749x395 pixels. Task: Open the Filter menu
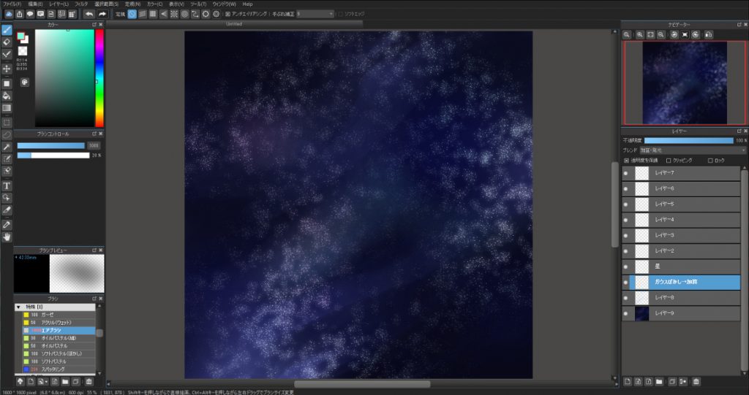pyautogui.click(x=81, y=4)
